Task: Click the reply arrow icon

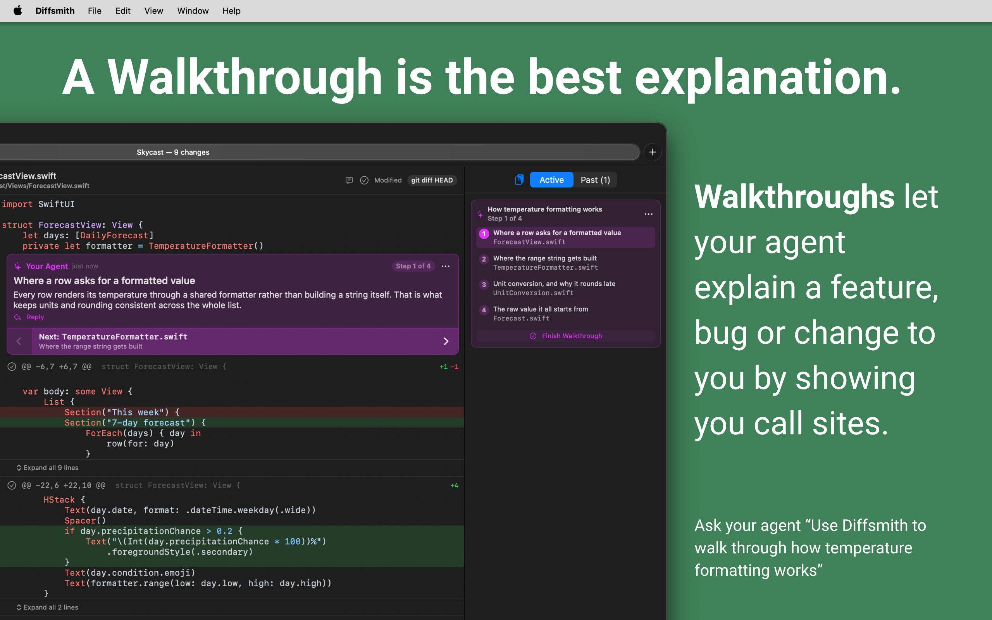Action: (x=17, y=317)
